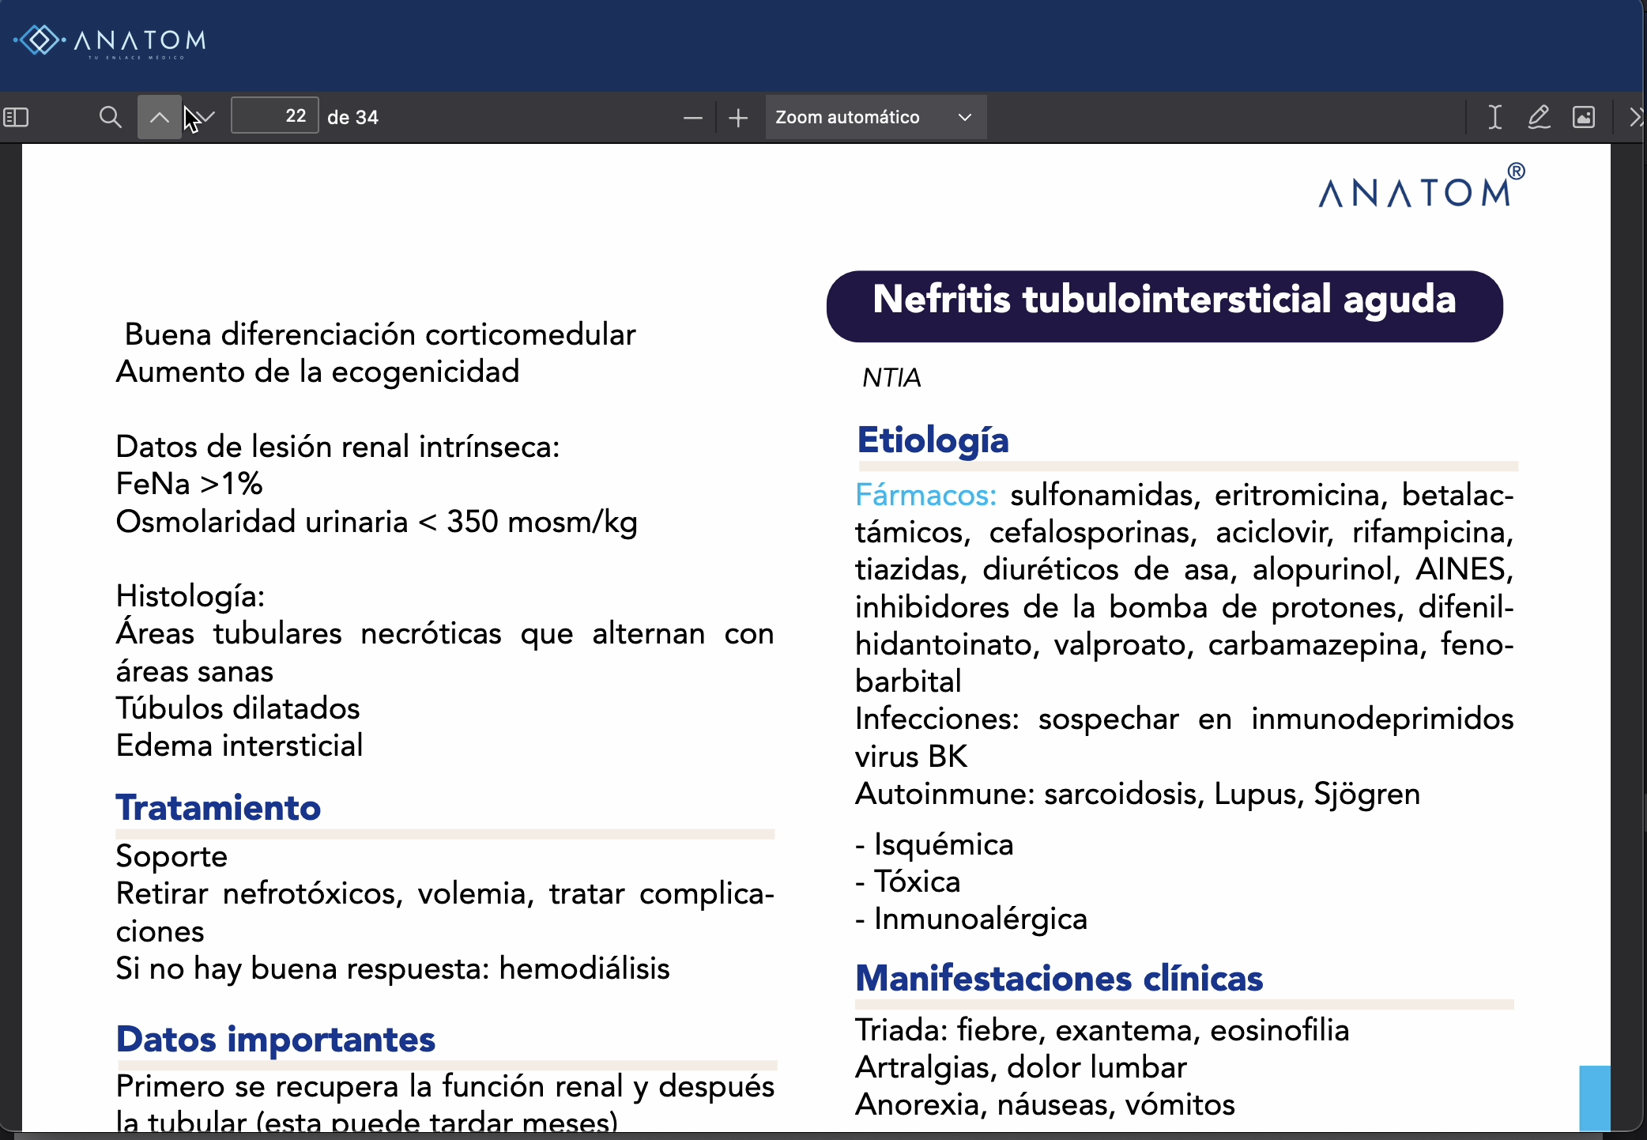1647x1140 pixels.
Task: Go to previous page arrow
Action: click(159, 118)
